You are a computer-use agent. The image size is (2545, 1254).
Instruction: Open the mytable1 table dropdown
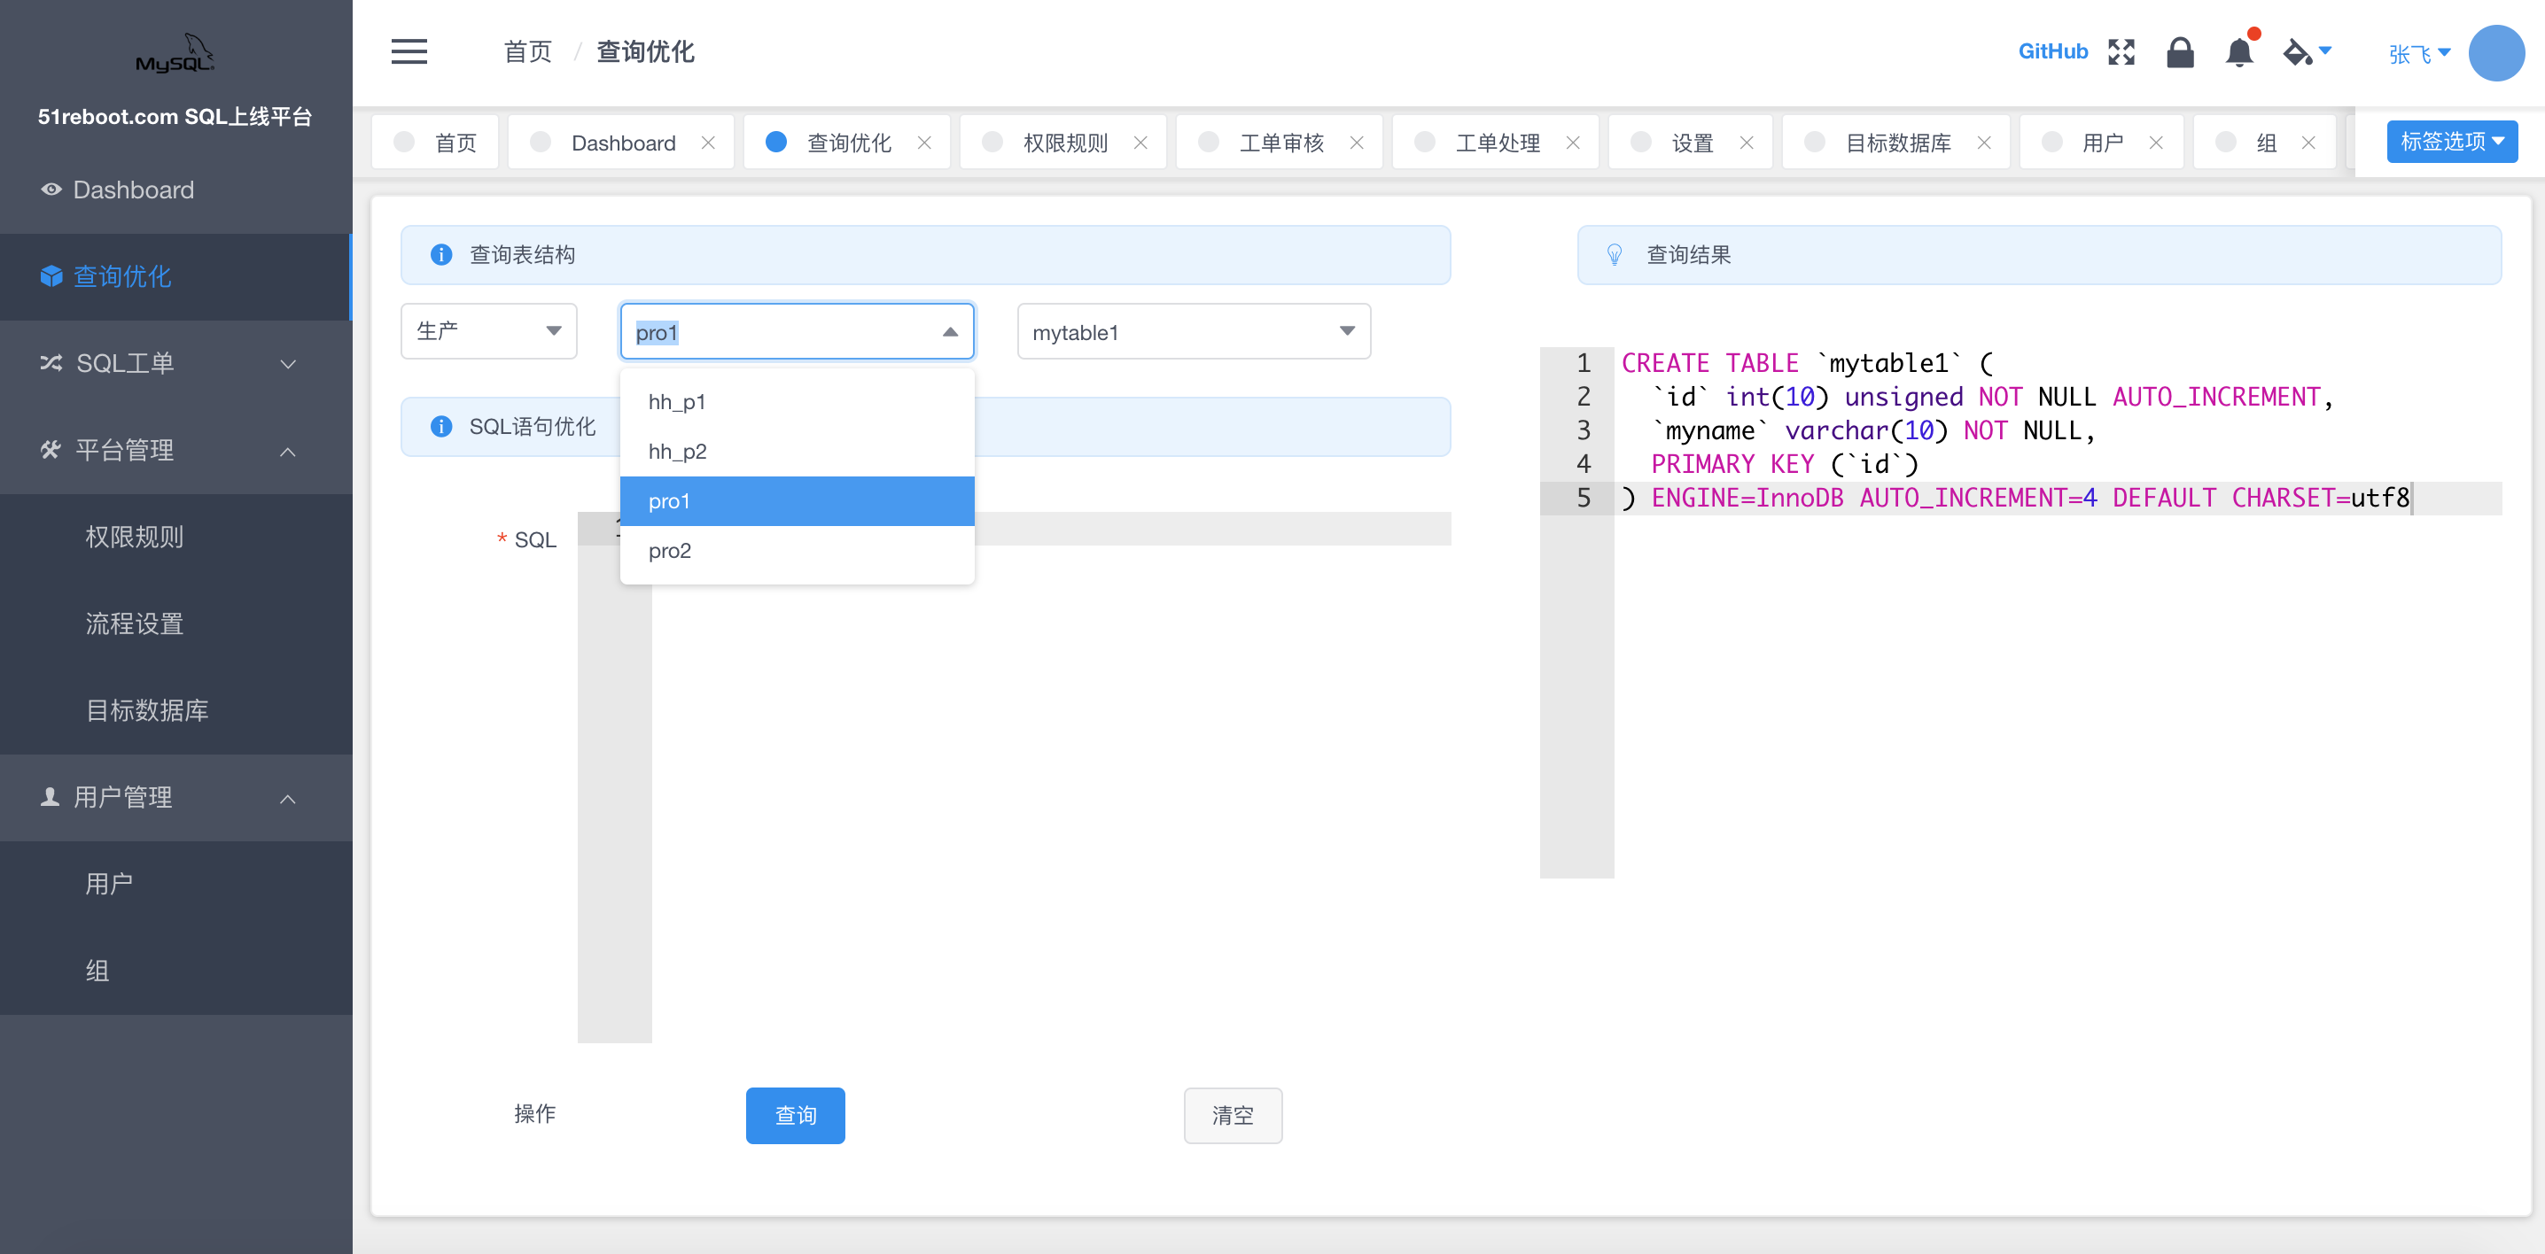[1194, 331]
